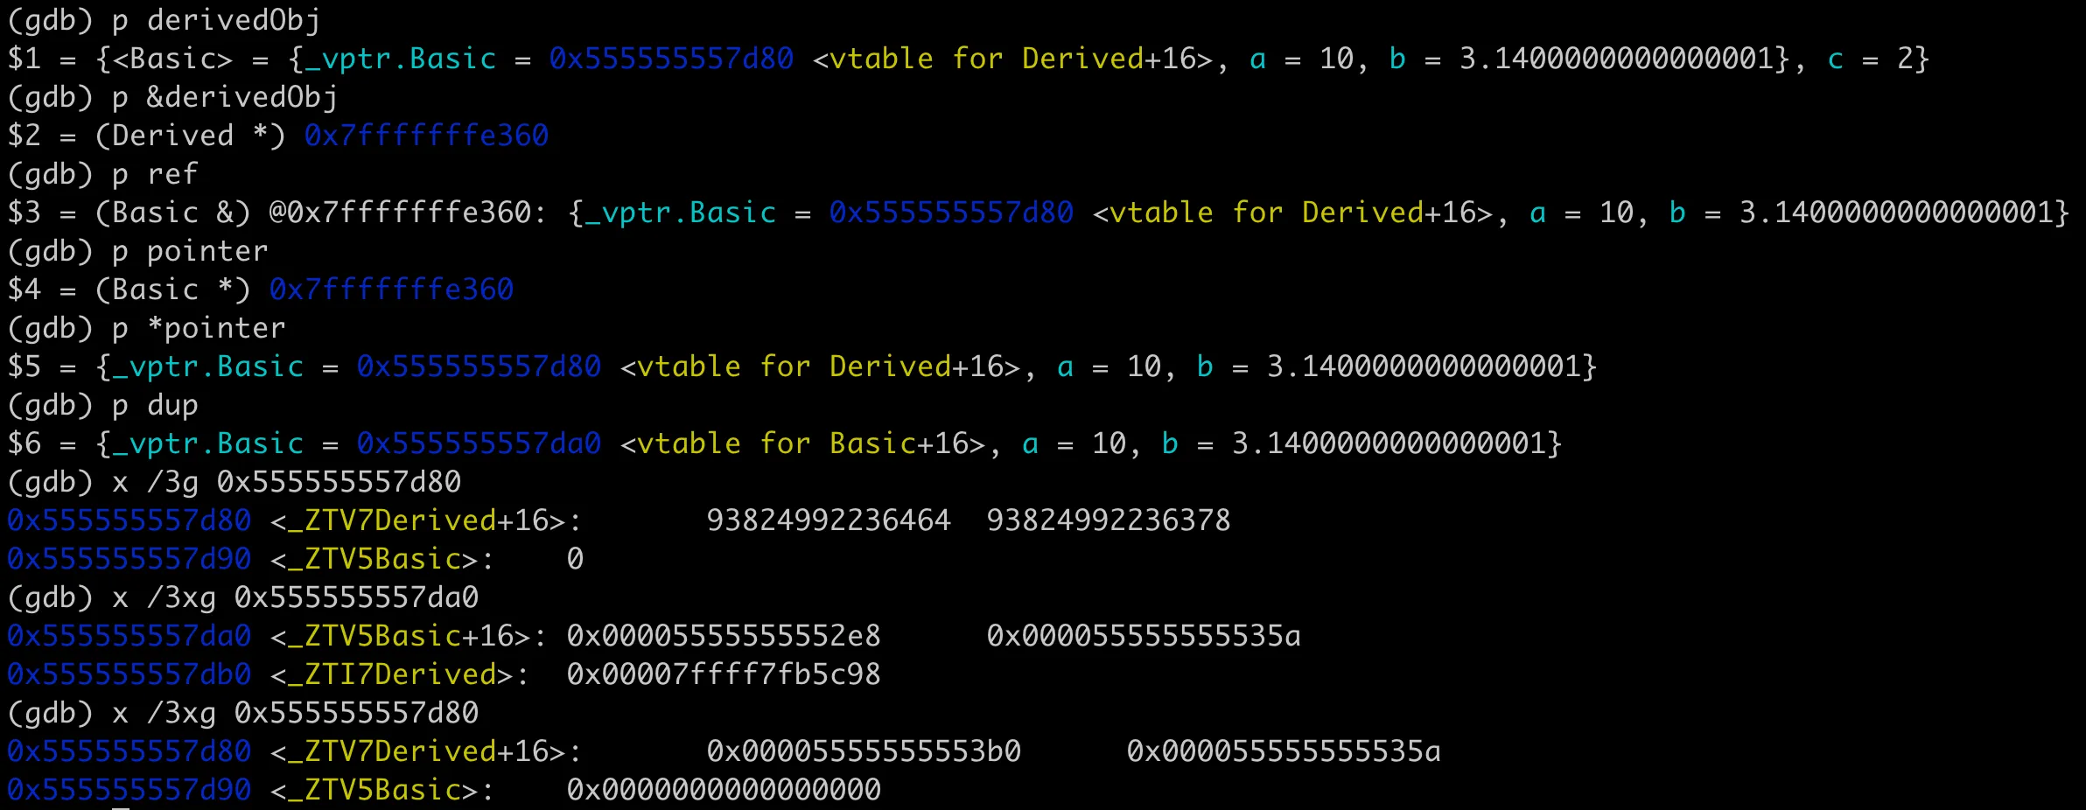
Task: Click '@0x7fffffffe360:' in the $3 result
Action: coord(409,213)
